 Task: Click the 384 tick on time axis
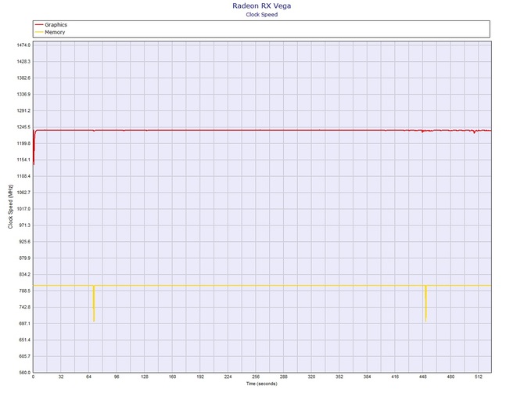[367, 377]
